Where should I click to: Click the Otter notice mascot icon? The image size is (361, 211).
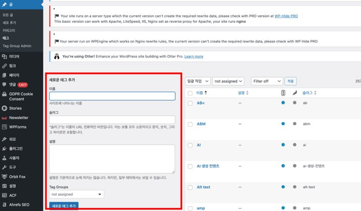[57, 56]
